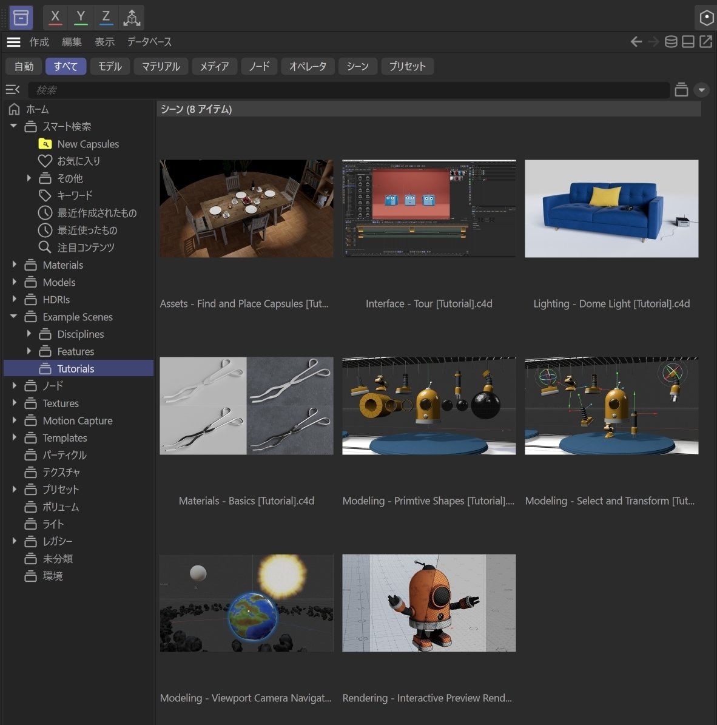Screen dimensions: 717x725
Task: Expand the Textures category
Action: [x=14, y=403]
